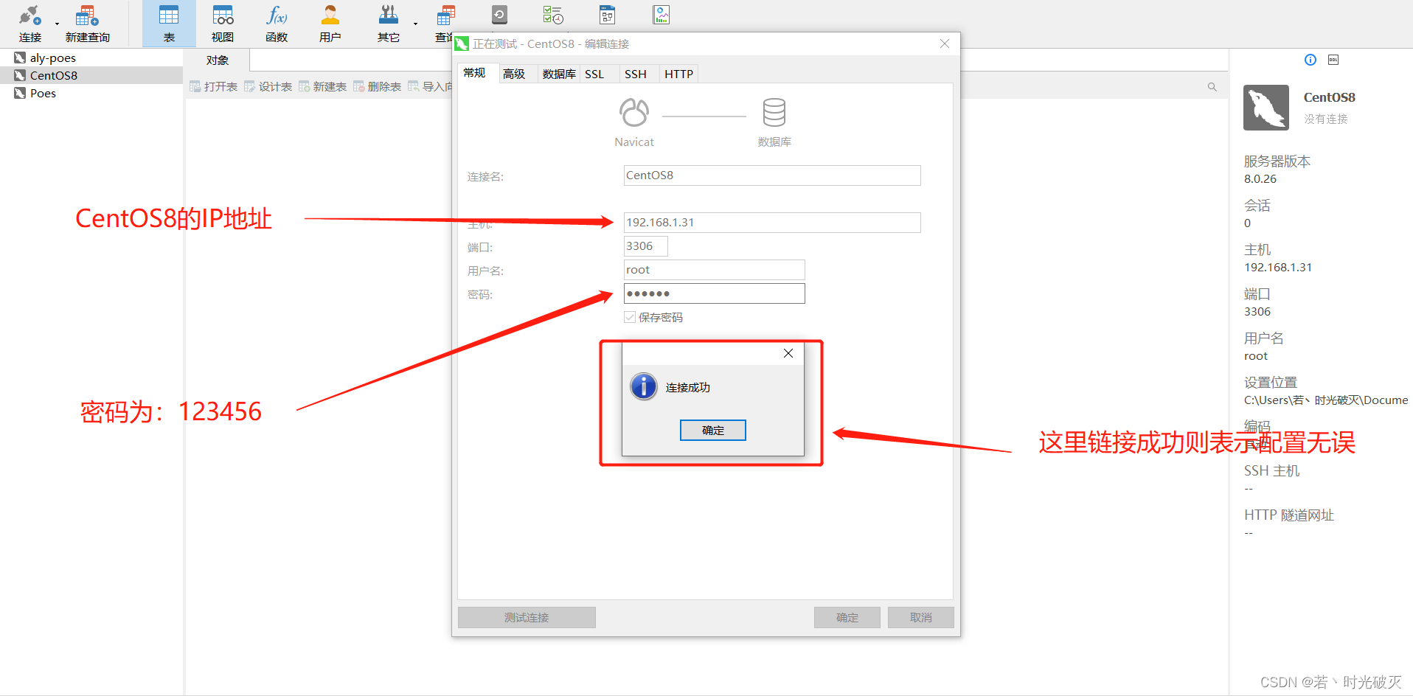The image size is (1413, 696).
Task: Click the blue info icon in message box
Action: click(x=644, y=386)
